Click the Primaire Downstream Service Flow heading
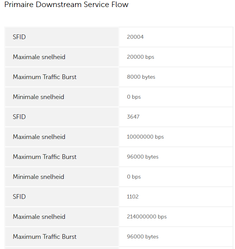The image size is (235, 249). point(66,4)
